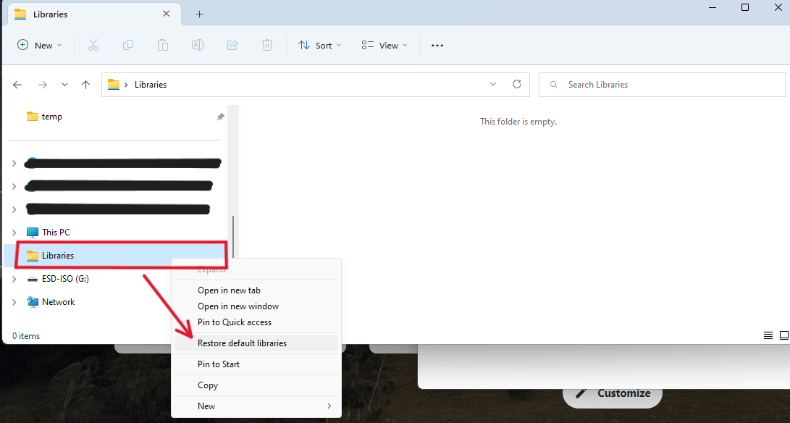Expand the Network tree node
Screen dimensions: 790x423
[14, 302]
